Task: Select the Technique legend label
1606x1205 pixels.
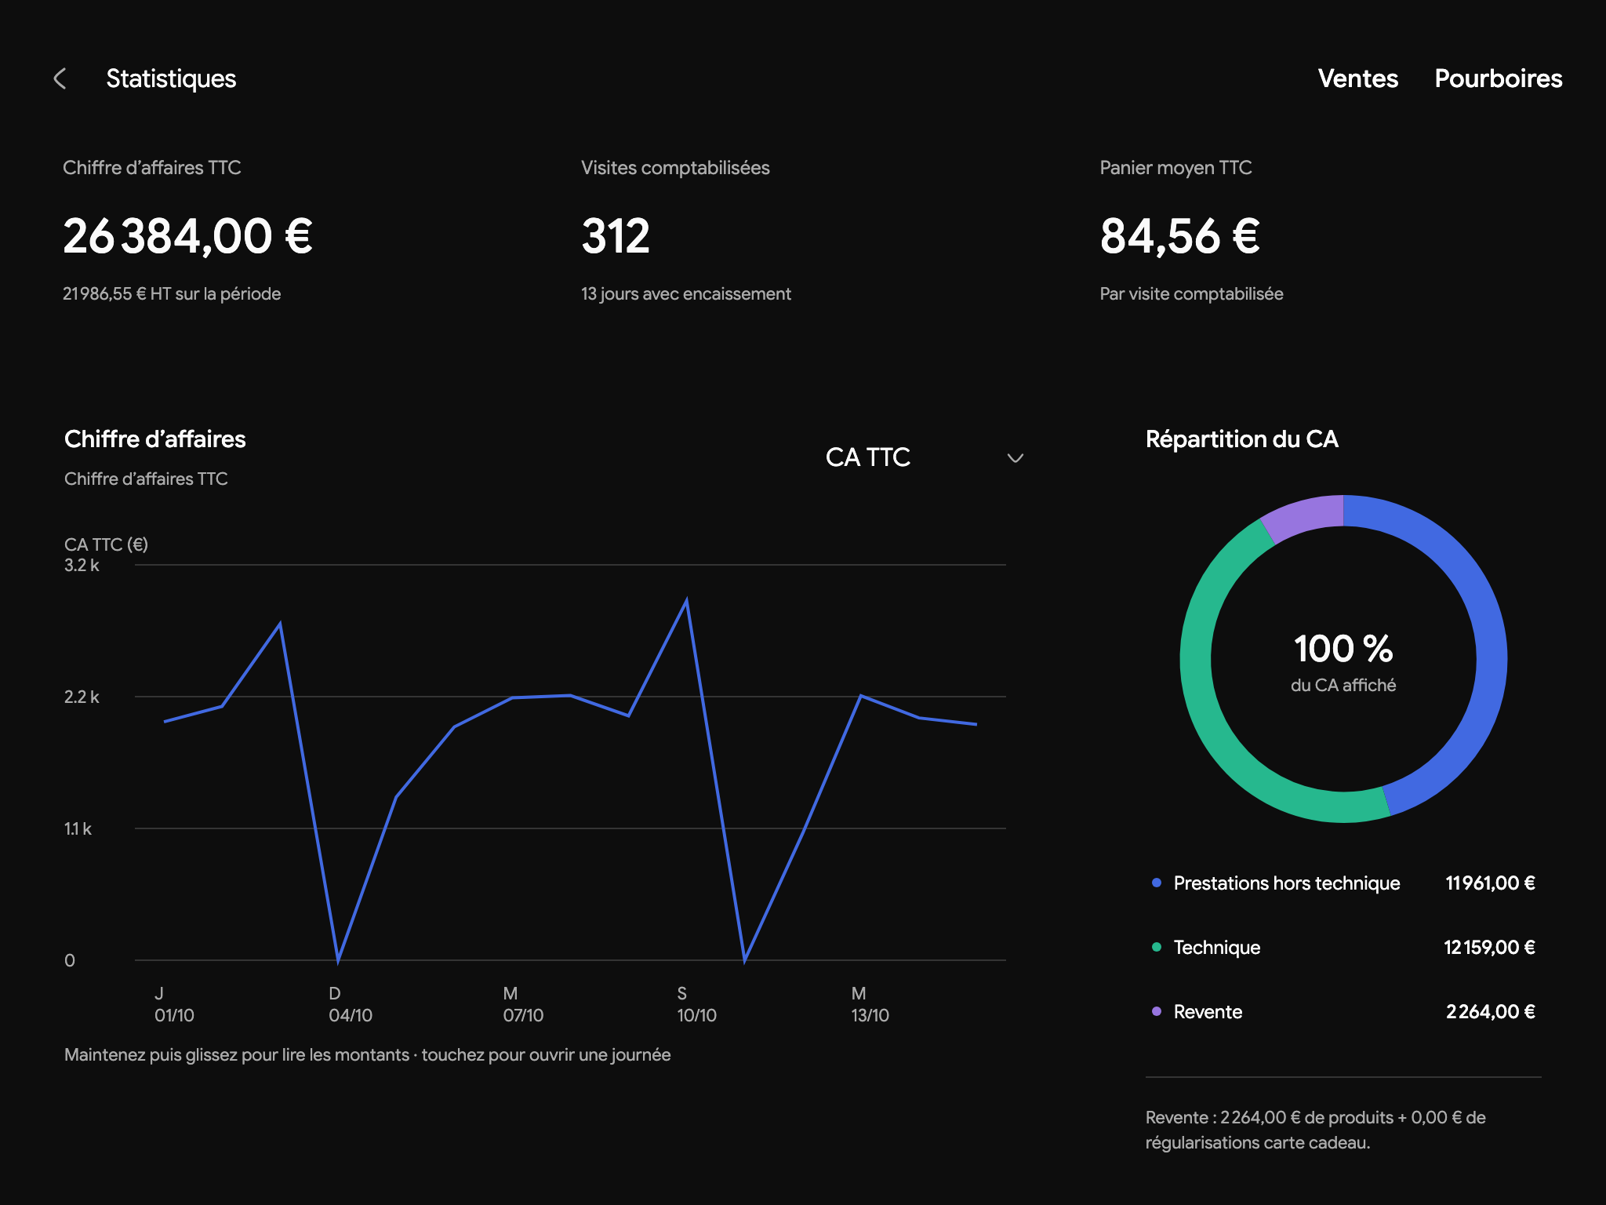Action: [x=1216, y=948]
